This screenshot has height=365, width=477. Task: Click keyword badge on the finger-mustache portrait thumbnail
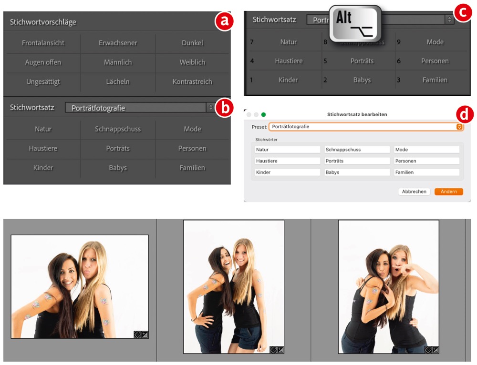(428, 350)
